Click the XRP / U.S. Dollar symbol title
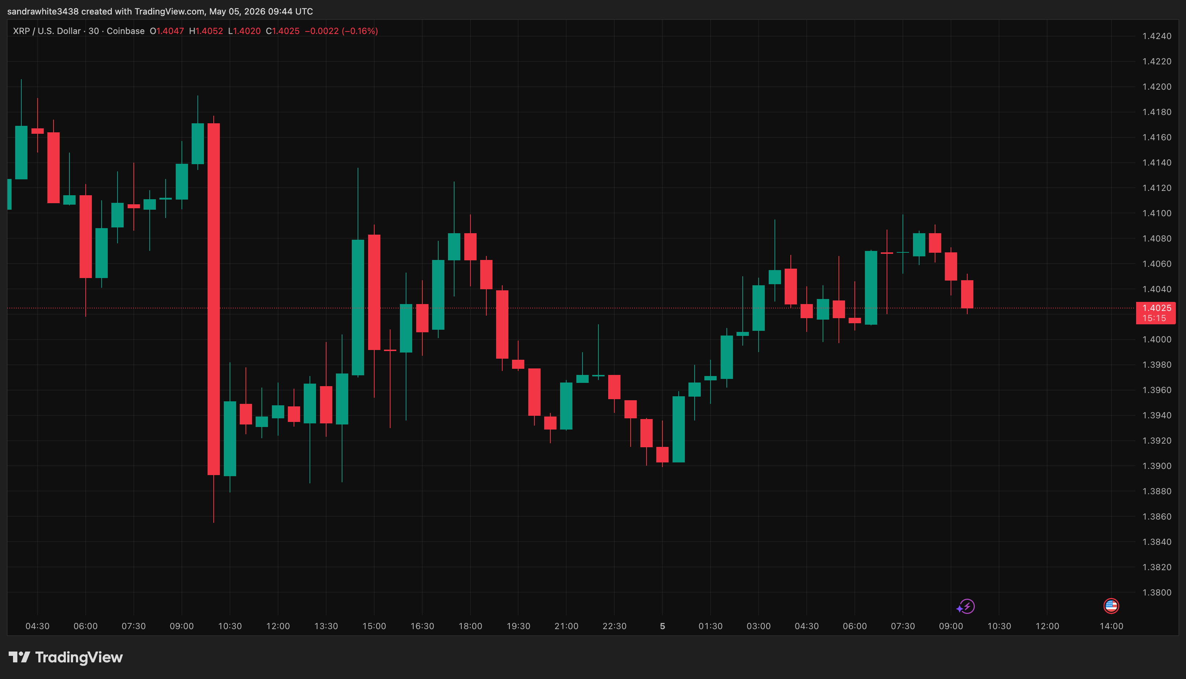 [x=47, y=31]
